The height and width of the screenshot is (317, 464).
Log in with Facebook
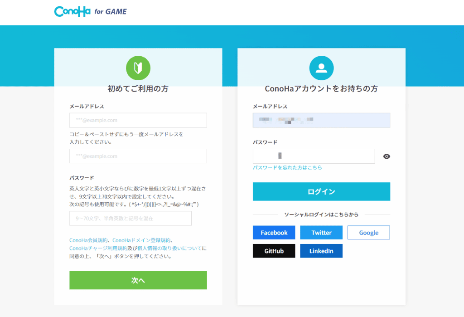click(x=274, y=233)
